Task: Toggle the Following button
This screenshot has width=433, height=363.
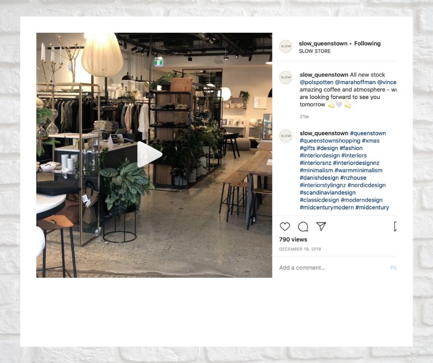Action: pos(367,43)
